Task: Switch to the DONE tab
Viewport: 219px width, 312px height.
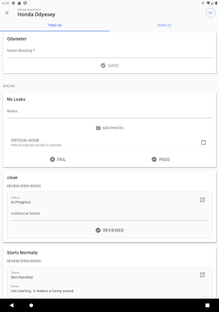Action: (164, 25)
